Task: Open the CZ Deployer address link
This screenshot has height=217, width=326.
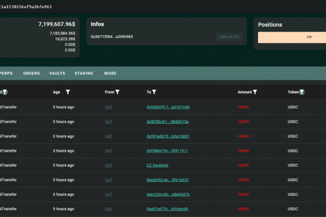Action: click(x=159, y=165)
